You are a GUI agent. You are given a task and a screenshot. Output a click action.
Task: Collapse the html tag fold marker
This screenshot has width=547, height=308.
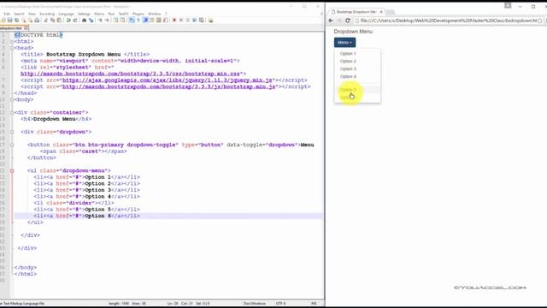12,42
